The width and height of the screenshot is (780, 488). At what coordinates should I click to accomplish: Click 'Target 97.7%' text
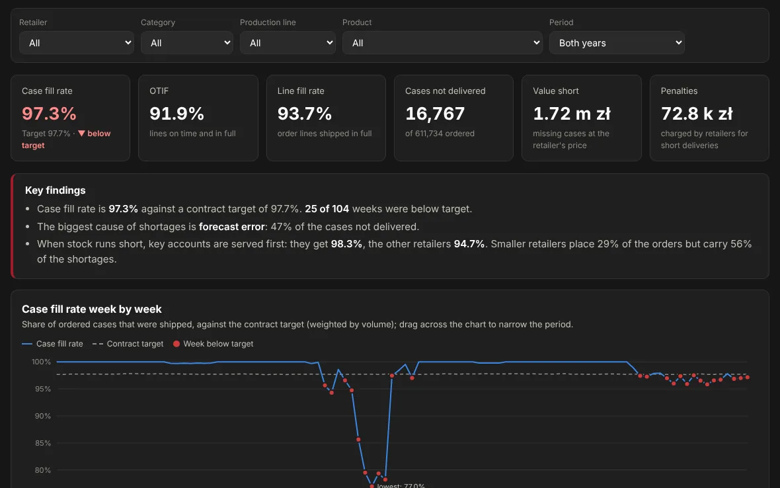coord(46,134)
